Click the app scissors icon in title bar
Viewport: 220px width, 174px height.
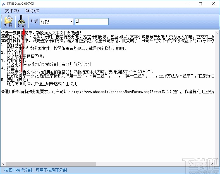pyautogui.click(x=3, y=4)
